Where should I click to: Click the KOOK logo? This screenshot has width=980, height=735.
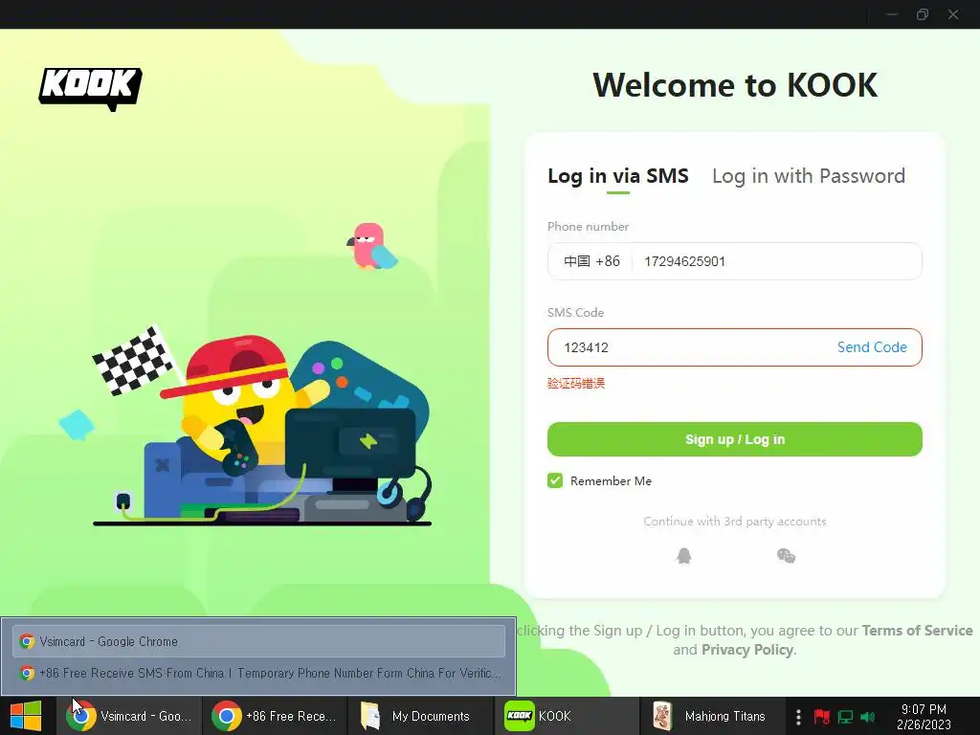click(90, 88)
